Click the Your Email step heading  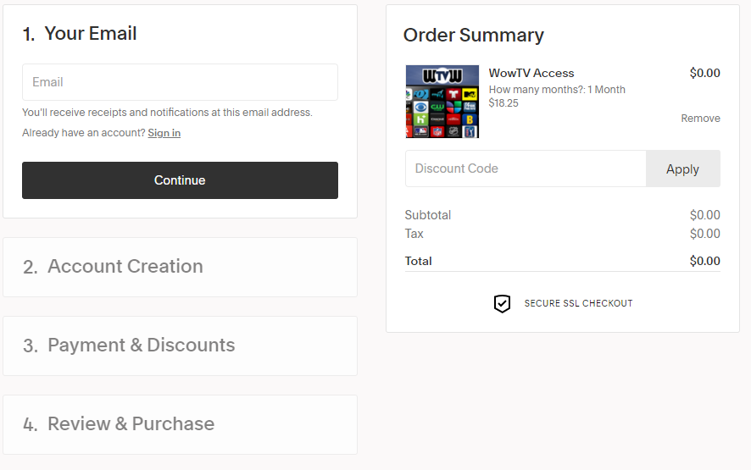90,34
